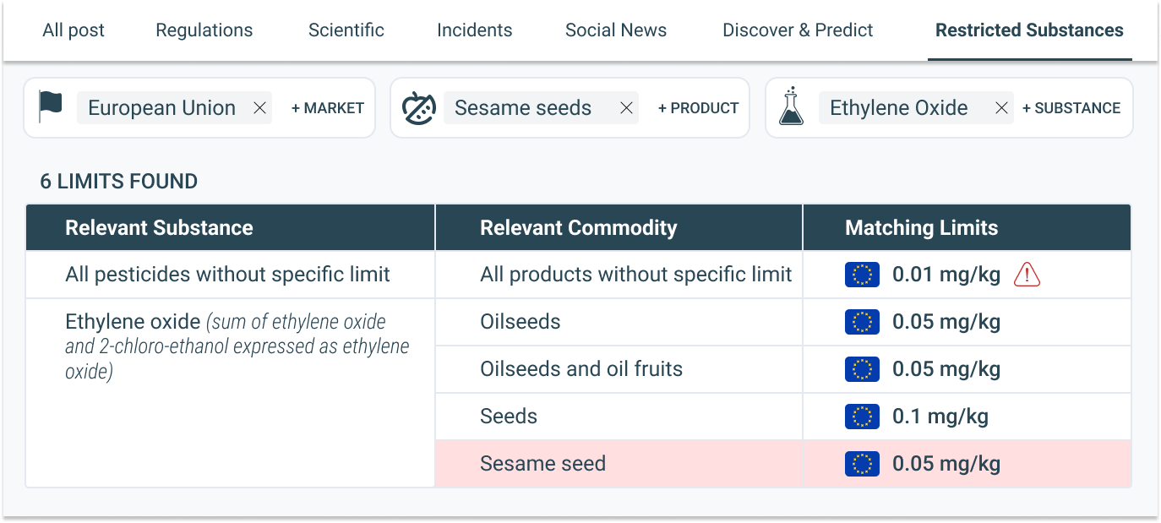The image size is (1161, 523).
Task: Open the + MARKET filter selector
Action: [326, 107]
